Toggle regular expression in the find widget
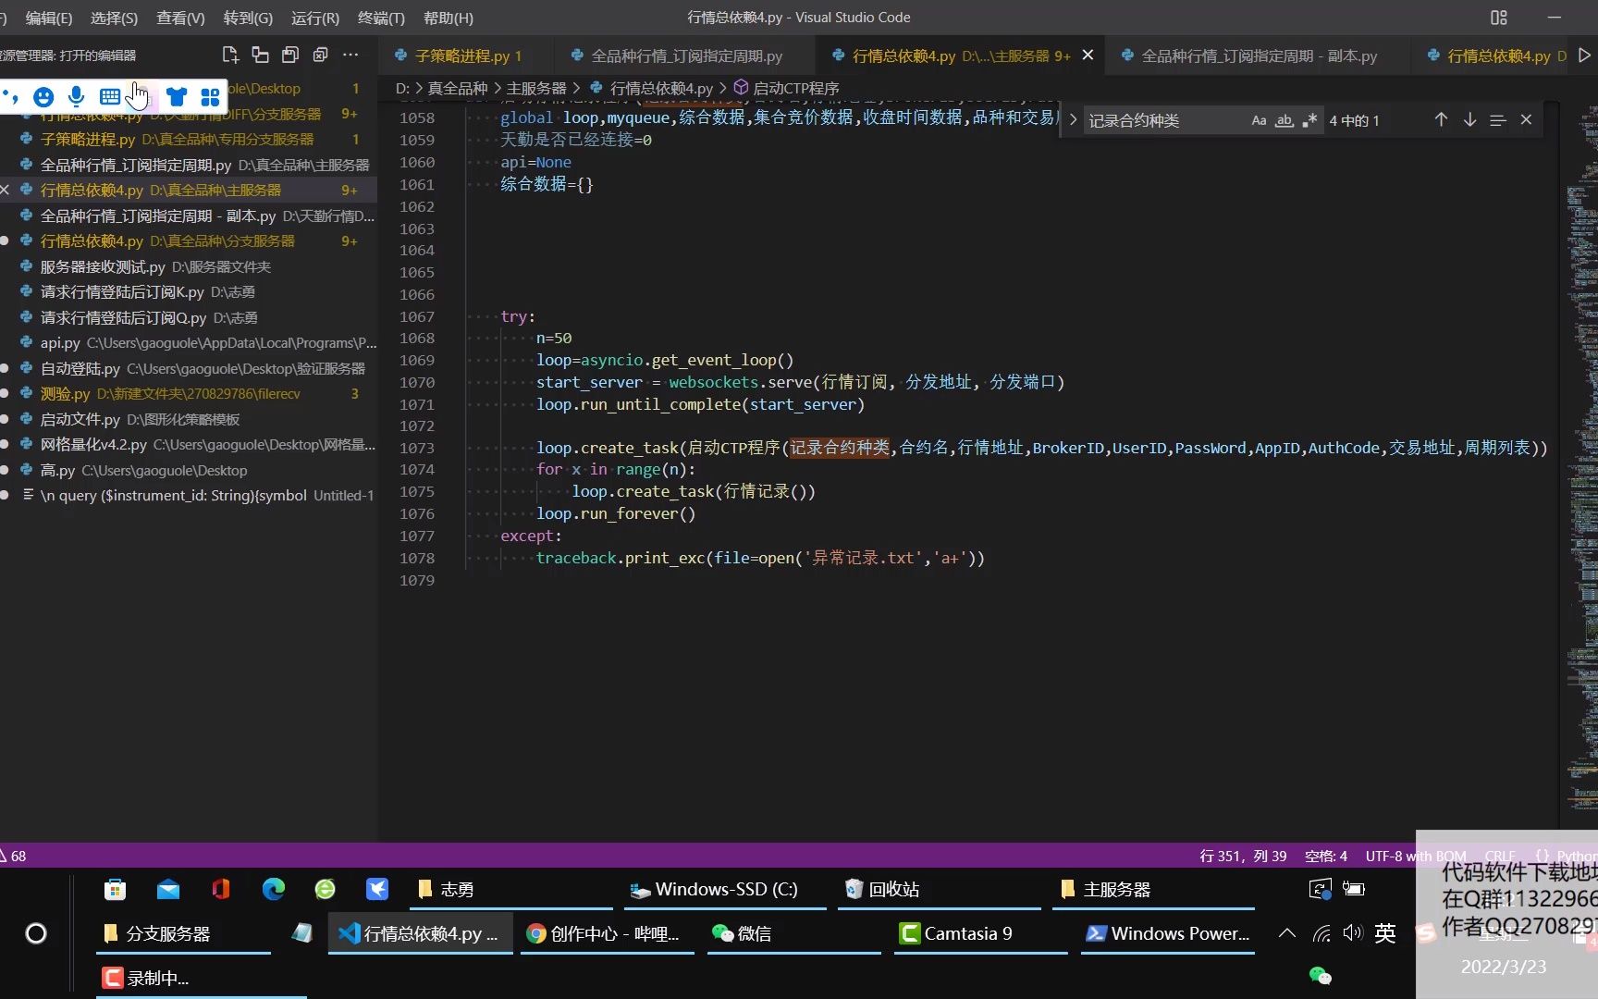1598x999 pixels. point(1309,120)
